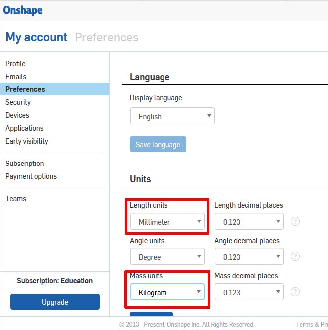Open the Angle decimal places dropdown
The height and width of the screenshot is (330, 328).
[x=249, y=256]
